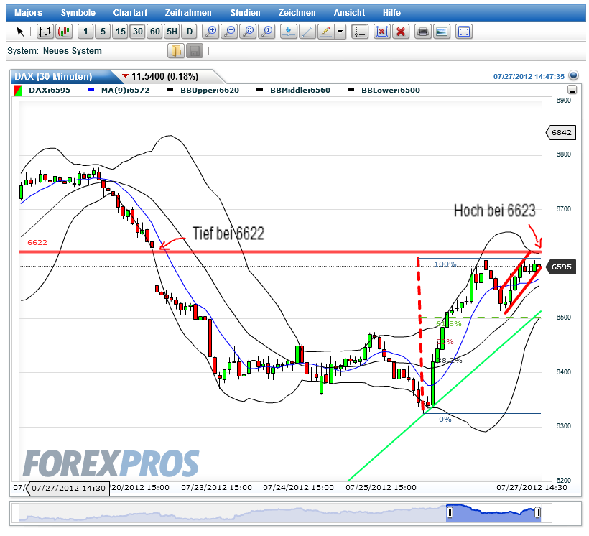Toggle fullscreen chart view
Screen dimensions: 589x536
pos(463,32)
